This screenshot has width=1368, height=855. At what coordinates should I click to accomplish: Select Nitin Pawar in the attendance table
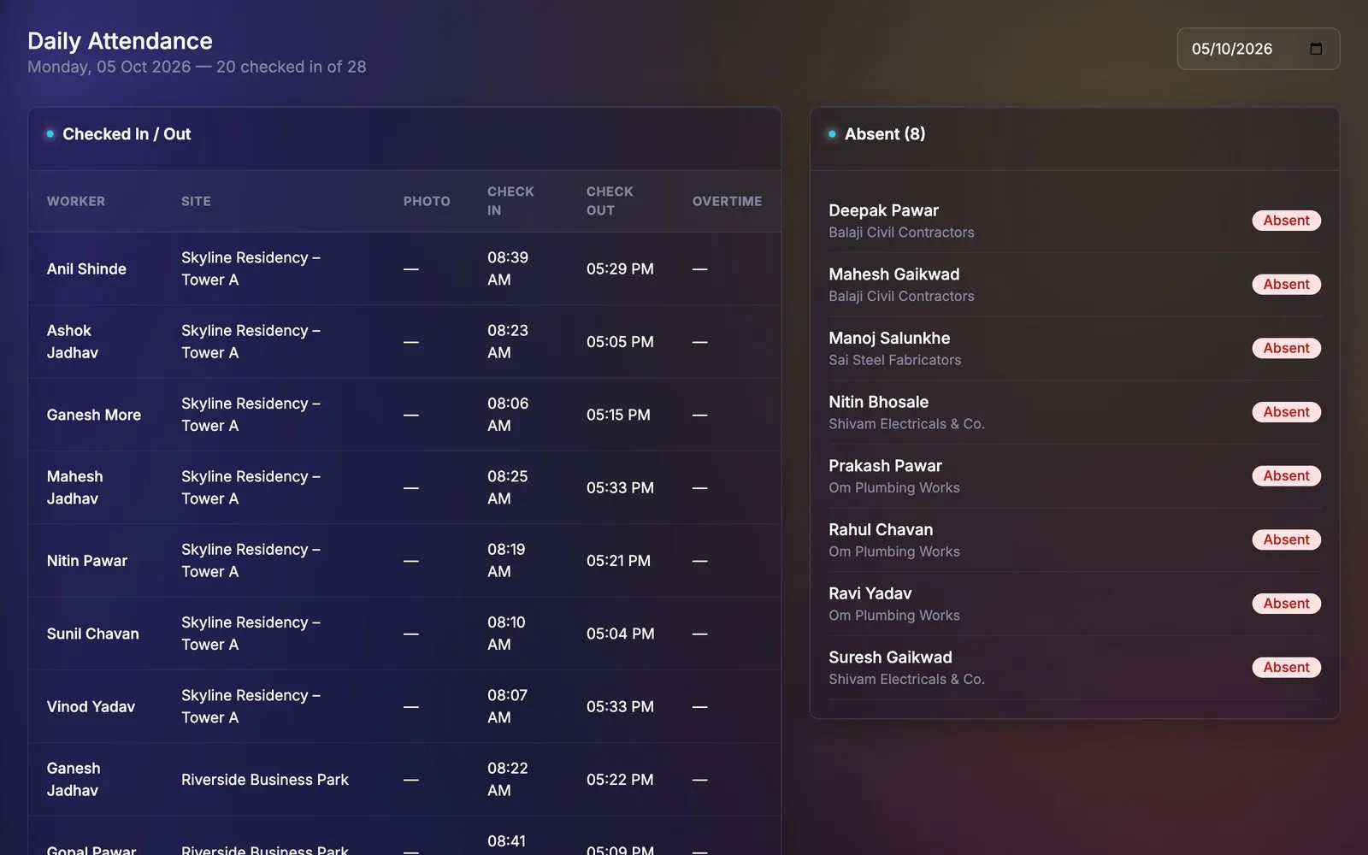[87, 561]
